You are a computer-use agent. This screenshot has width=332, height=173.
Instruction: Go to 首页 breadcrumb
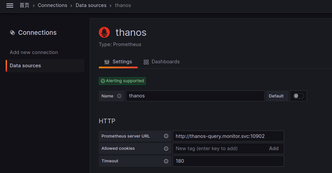click(x=24, y=5)
